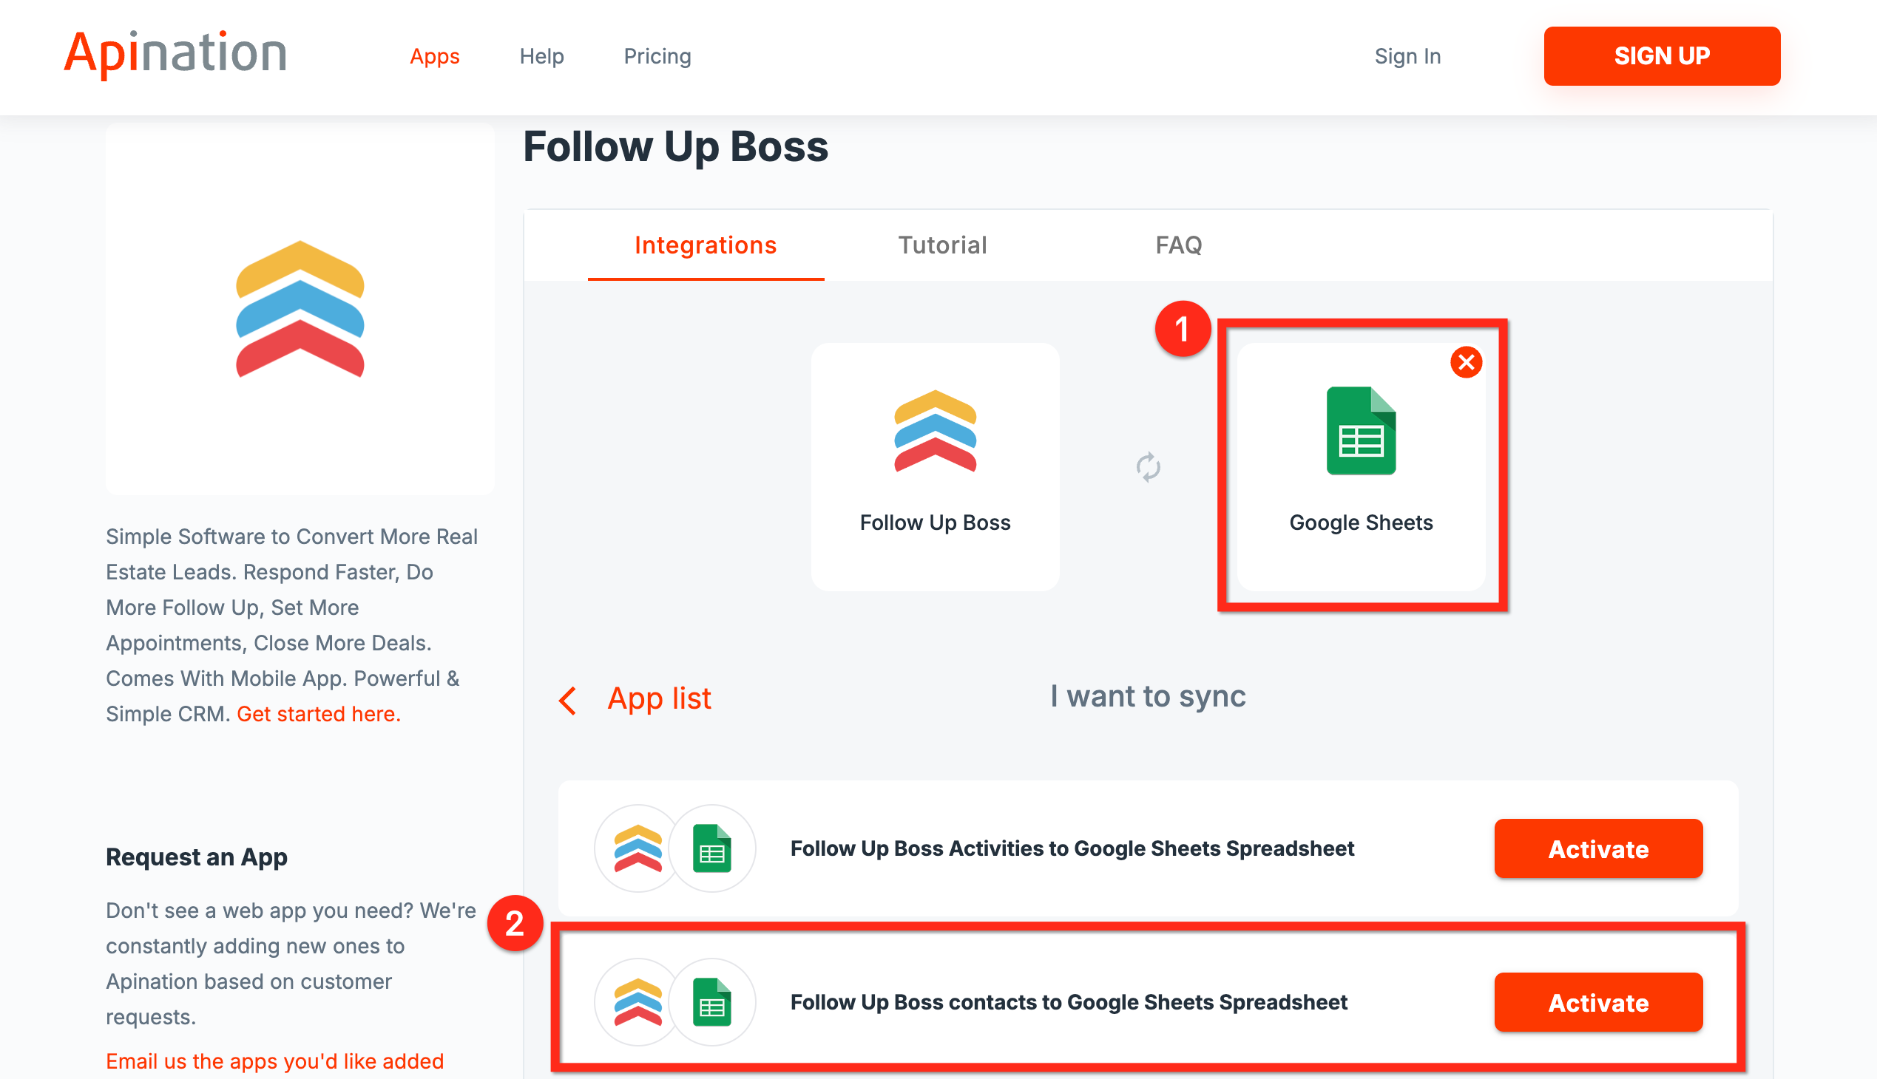Click the sync arrows icon between app cards
The height and width of the screenshot is (1079, 1877).
(x=1148, y=467)
